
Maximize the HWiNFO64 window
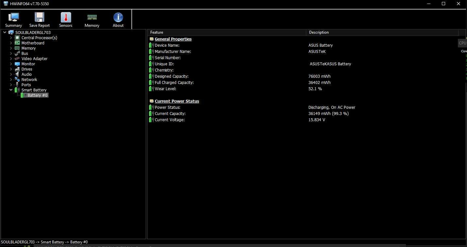(443, 4)
